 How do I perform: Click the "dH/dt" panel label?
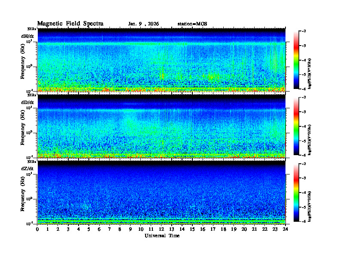coord(27,36)
